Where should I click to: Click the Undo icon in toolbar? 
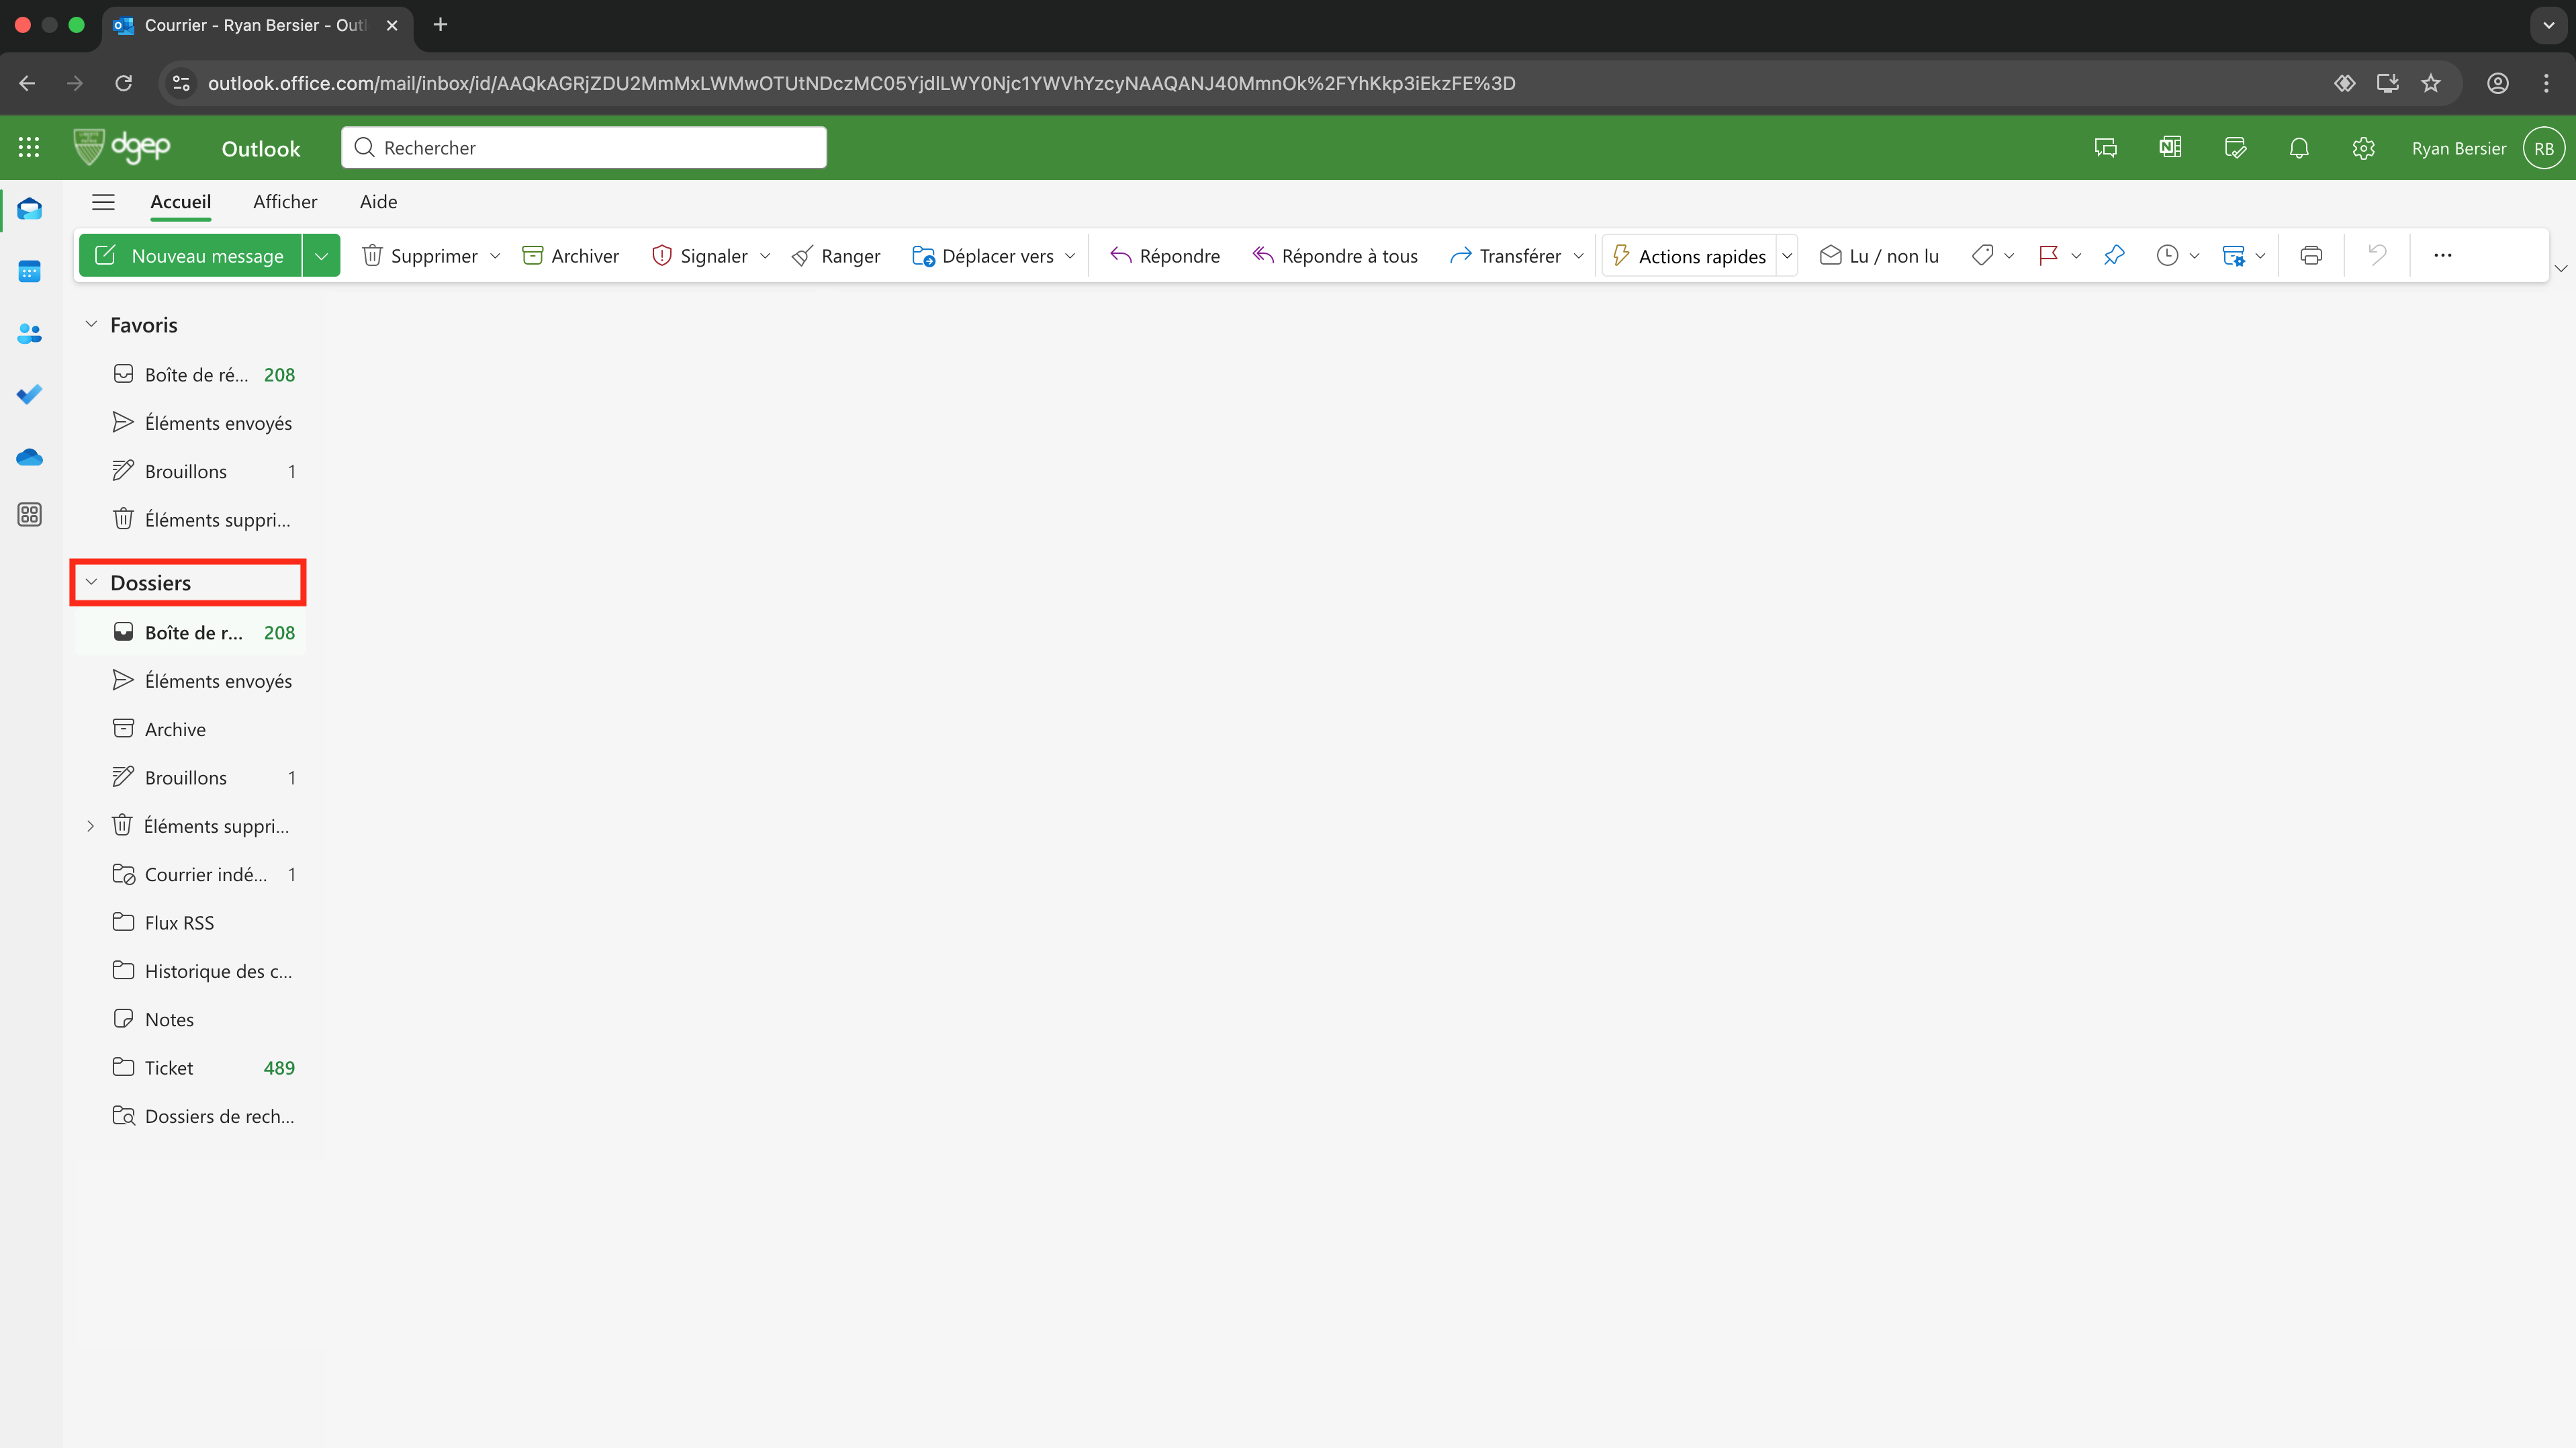[2377, 256]
